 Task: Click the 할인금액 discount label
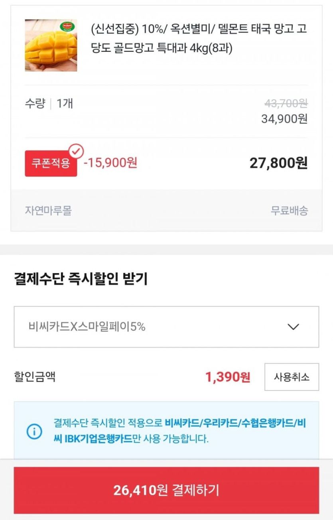coord(35,377)
